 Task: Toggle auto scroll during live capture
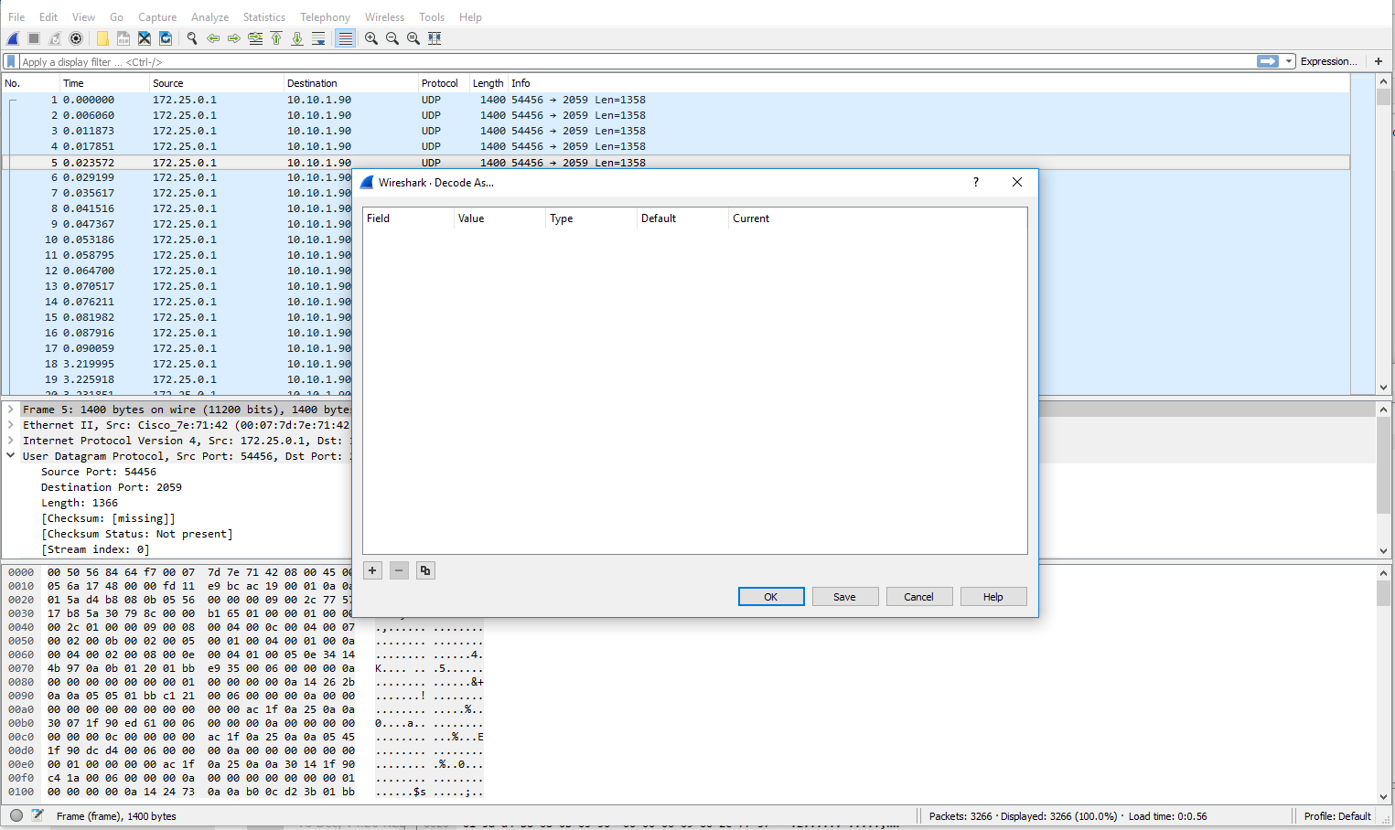[x=318, y=38]
